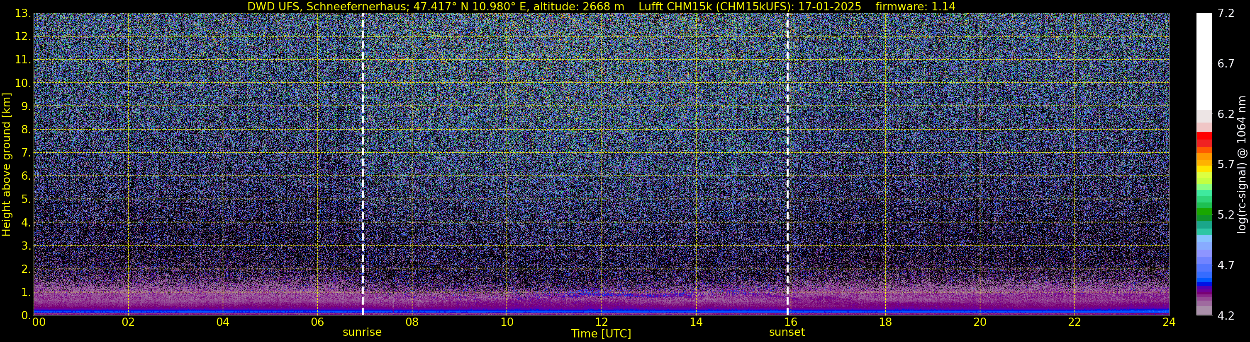Click the colorbar tick value 5.2
1250x342 pixels.
pyautogui.click(x=1226, y=215)
